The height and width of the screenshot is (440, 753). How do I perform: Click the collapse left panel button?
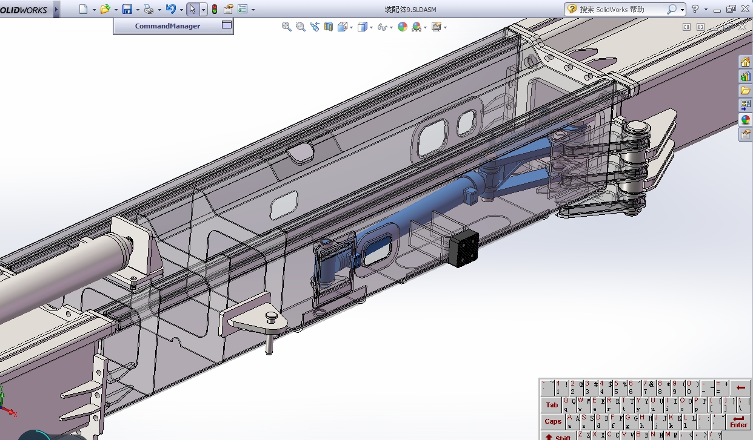click(686, 27)
